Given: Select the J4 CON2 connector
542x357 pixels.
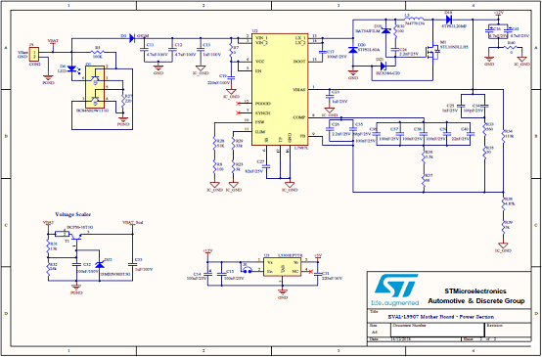Looking at the screenshot, I should (34, 54).
